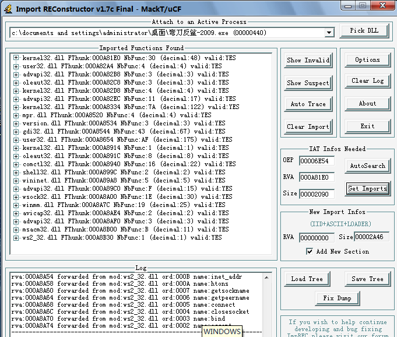Expand wininet.dll FThunk:000A89A8 node
Screen dimensions: 397x337
coord(16,181)
